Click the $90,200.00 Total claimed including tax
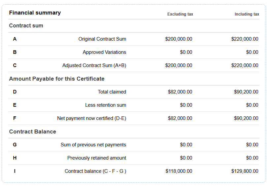The image size is (267, 188). 246,92
